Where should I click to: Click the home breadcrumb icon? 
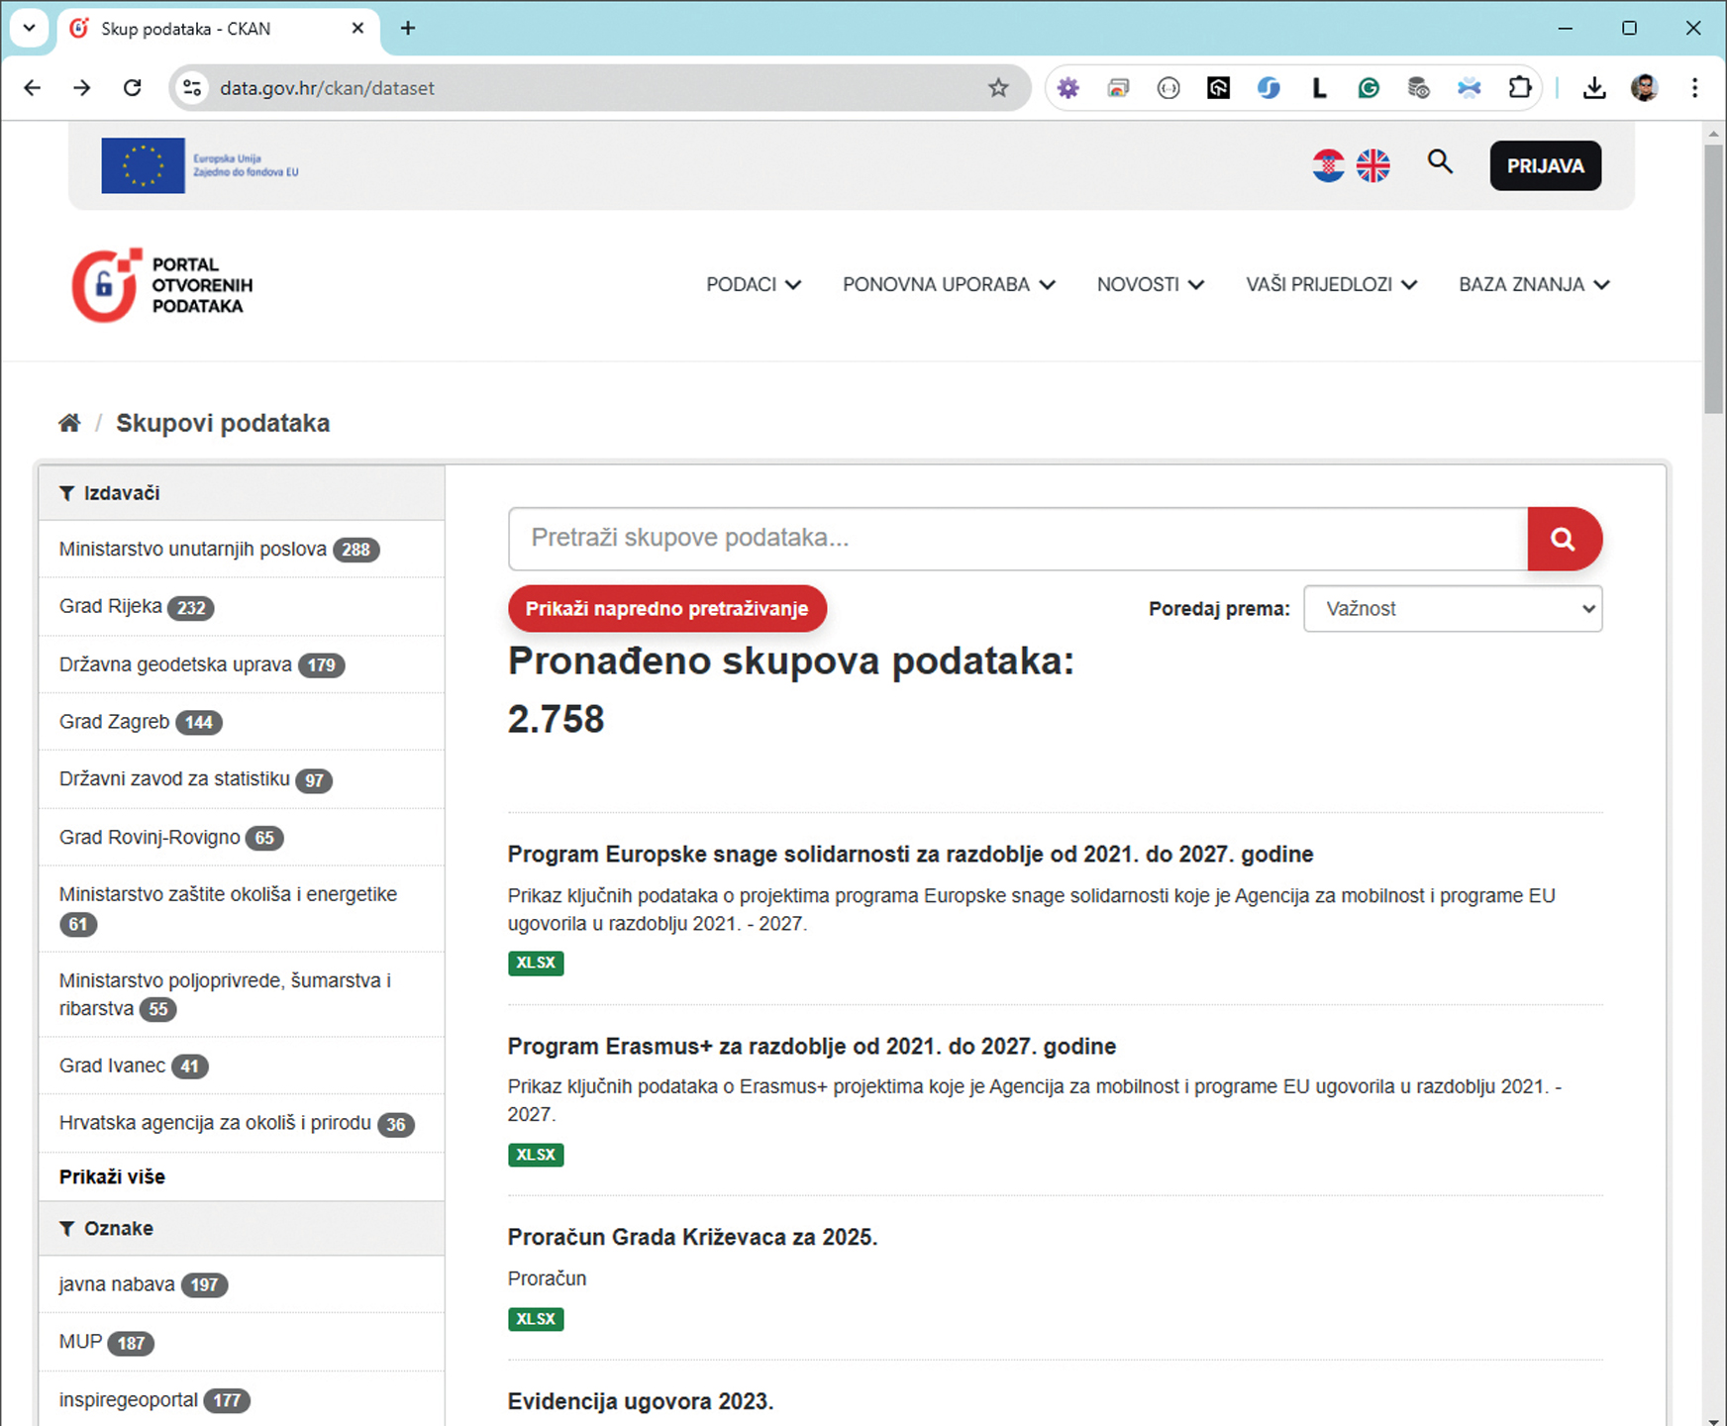click(x=69, y=423)
